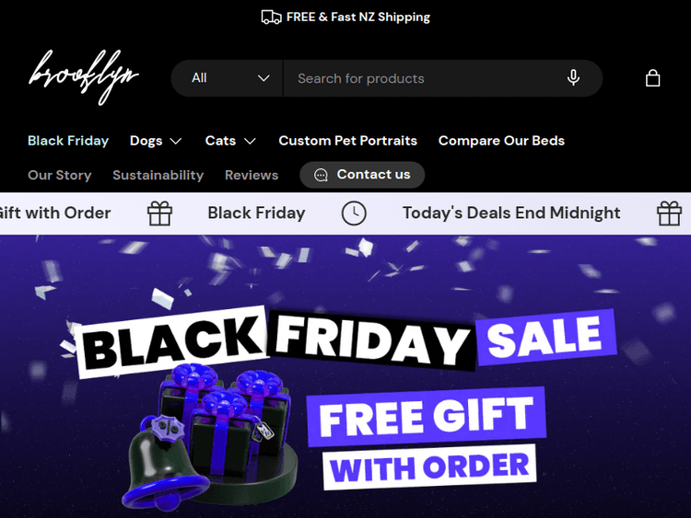691x518 pixels.
Task: Click the gift box icon beside Black Friday
Action: pyautogui.click(x=159, y=213)
